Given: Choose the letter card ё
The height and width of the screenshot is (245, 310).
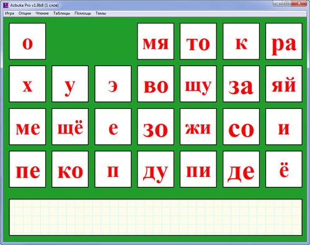Looking at the screenshot, I should (284, 170).
